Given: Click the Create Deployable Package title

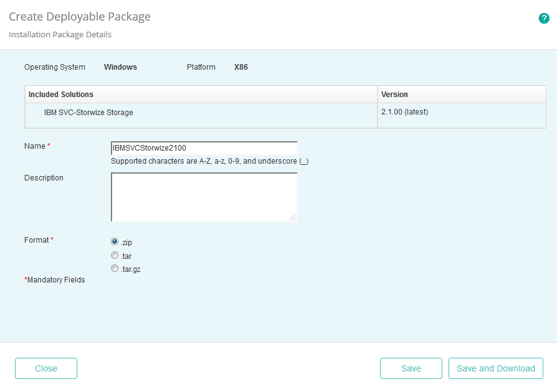Looking at the screenshot, I should coord(80,16).
